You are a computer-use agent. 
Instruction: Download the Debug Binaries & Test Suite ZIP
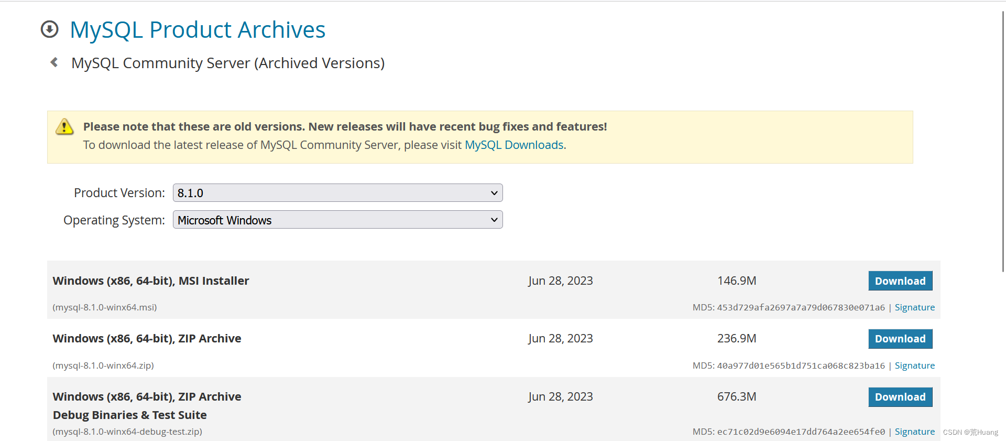point(900,397)
